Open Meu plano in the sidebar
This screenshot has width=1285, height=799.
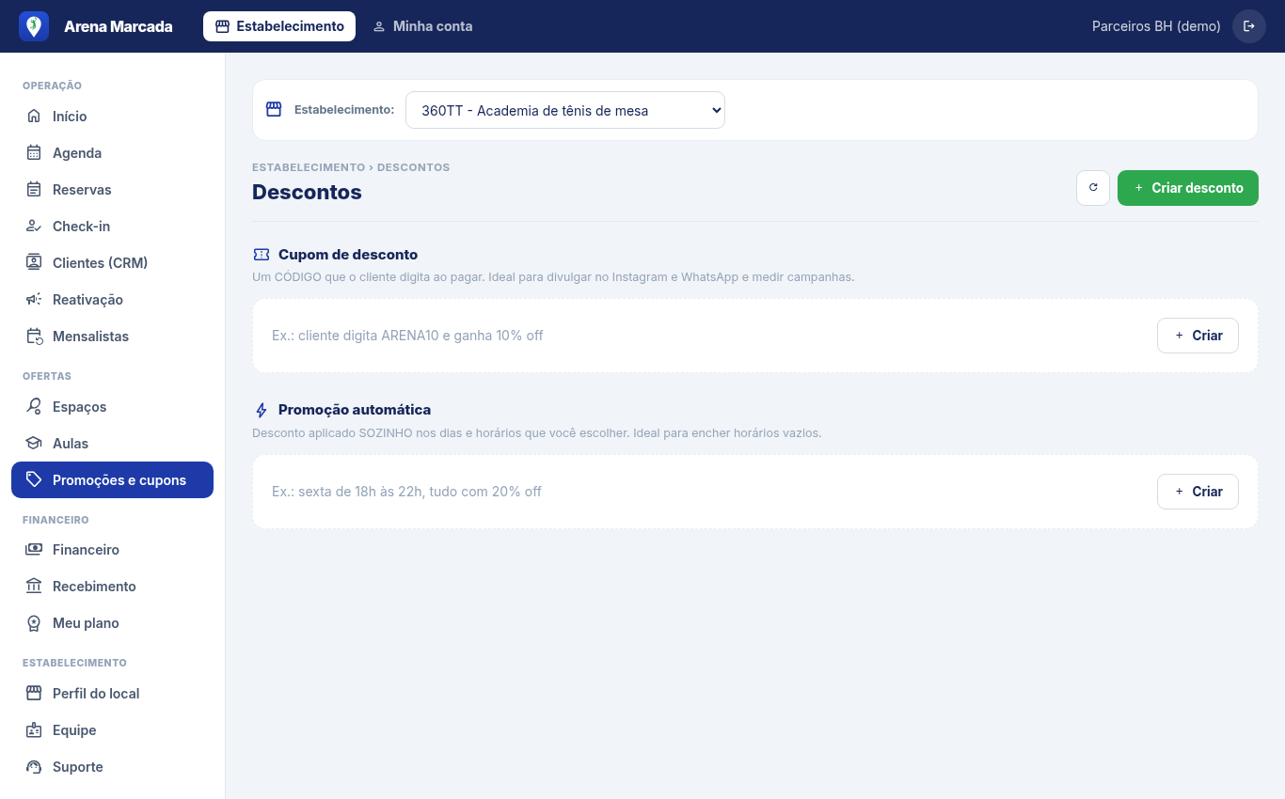click(112, 623)
